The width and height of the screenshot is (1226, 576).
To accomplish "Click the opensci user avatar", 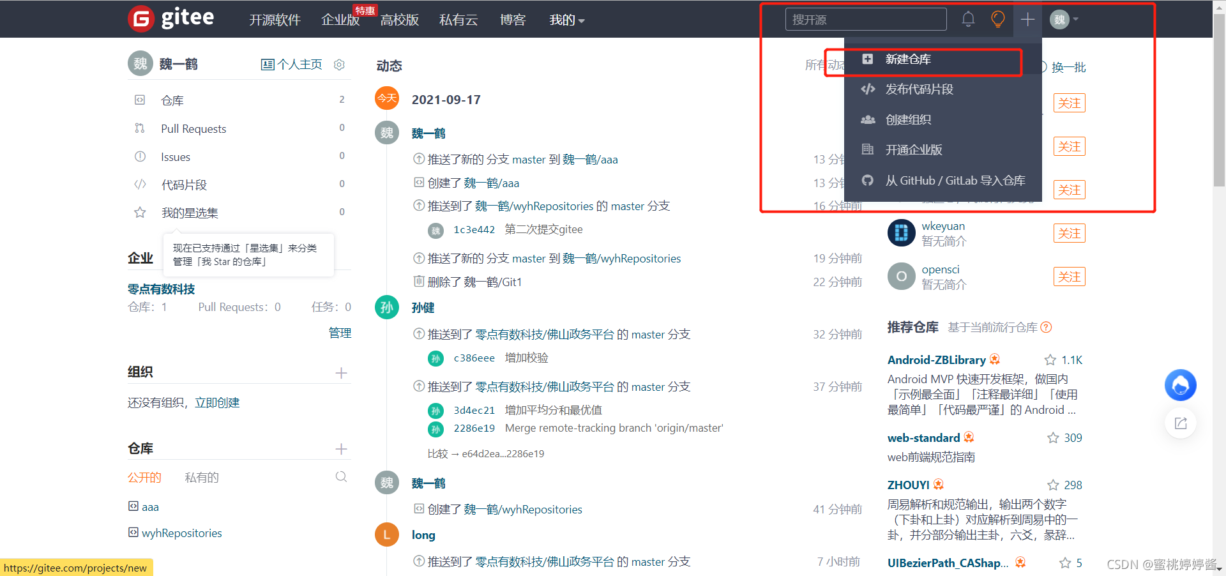I will (901, 276).
